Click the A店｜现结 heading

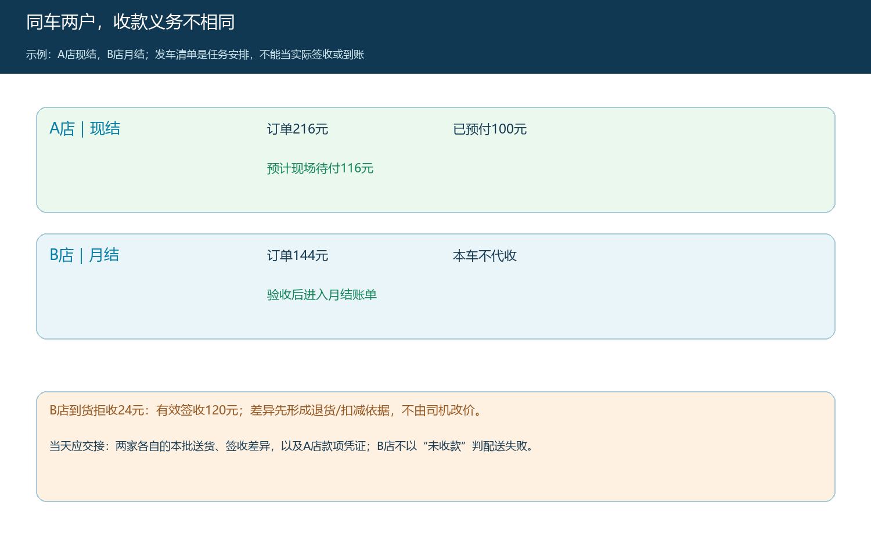click(x=85, y=128)
